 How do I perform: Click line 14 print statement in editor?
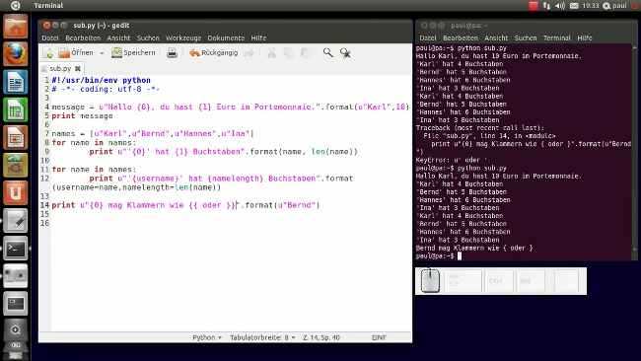185,205
